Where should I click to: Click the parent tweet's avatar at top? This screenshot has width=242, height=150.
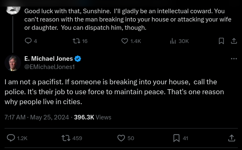[13, 10]
